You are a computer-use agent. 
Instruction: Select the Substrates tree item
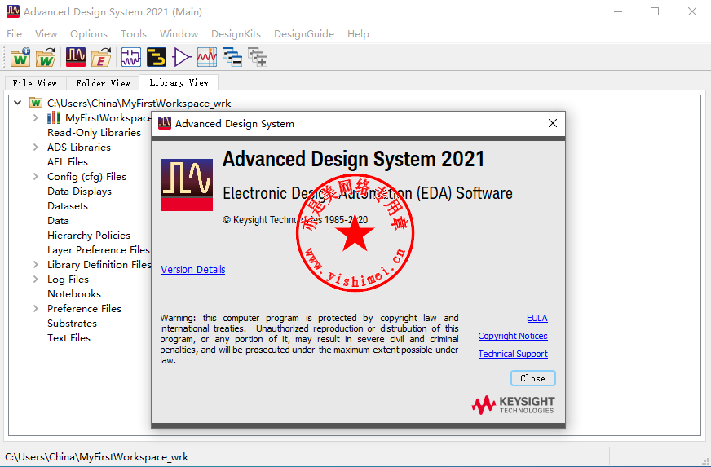coord(72,324)
